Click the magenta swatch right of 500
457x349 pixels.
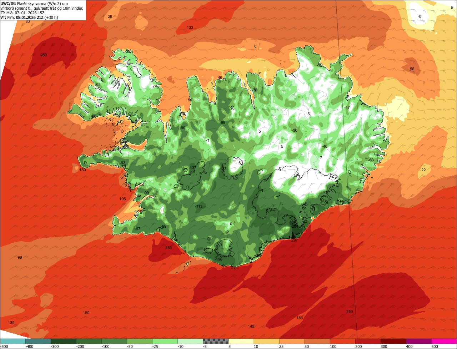[444, 341]
